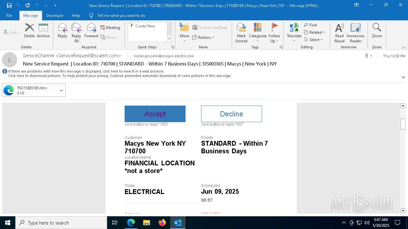Launch Firefox from the taskbar

point(162,223)
